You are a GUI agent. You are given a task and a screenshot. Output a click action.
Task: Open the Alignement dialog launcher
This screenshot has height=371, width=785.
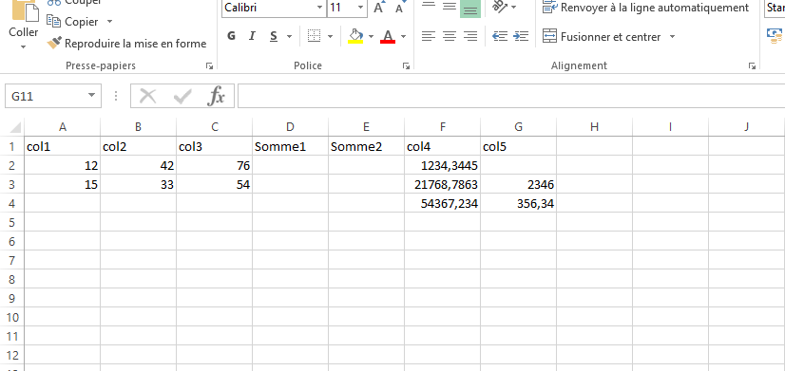tap(752, 65)
